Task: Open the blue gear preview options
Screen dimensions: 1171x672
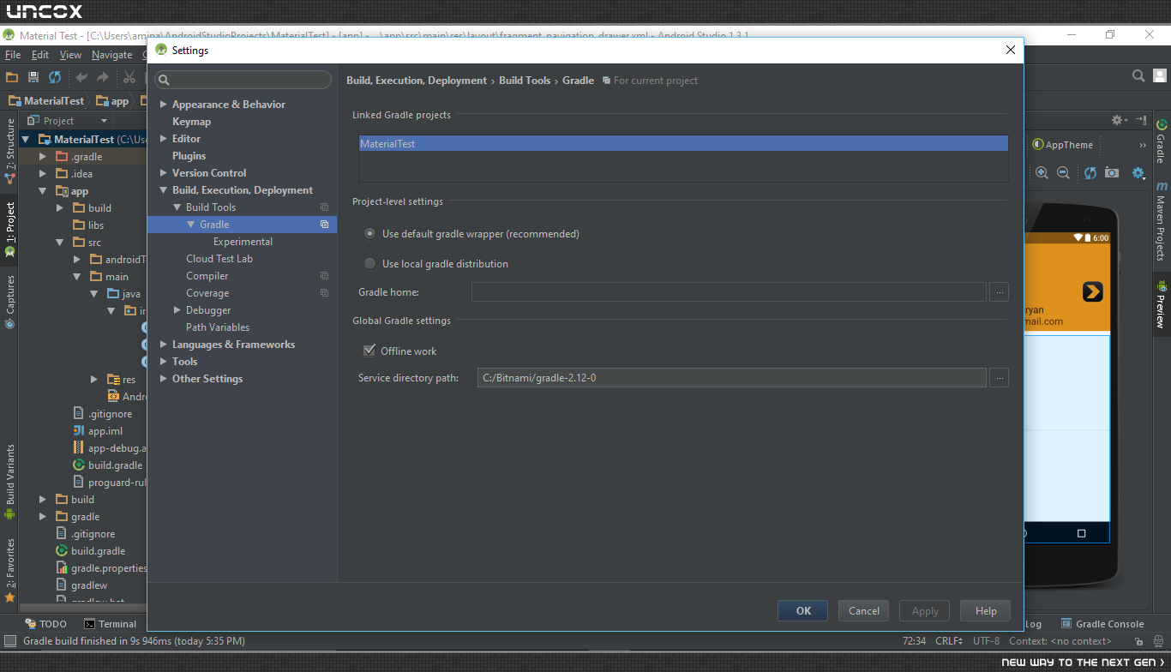Action: coord(1139,172)
